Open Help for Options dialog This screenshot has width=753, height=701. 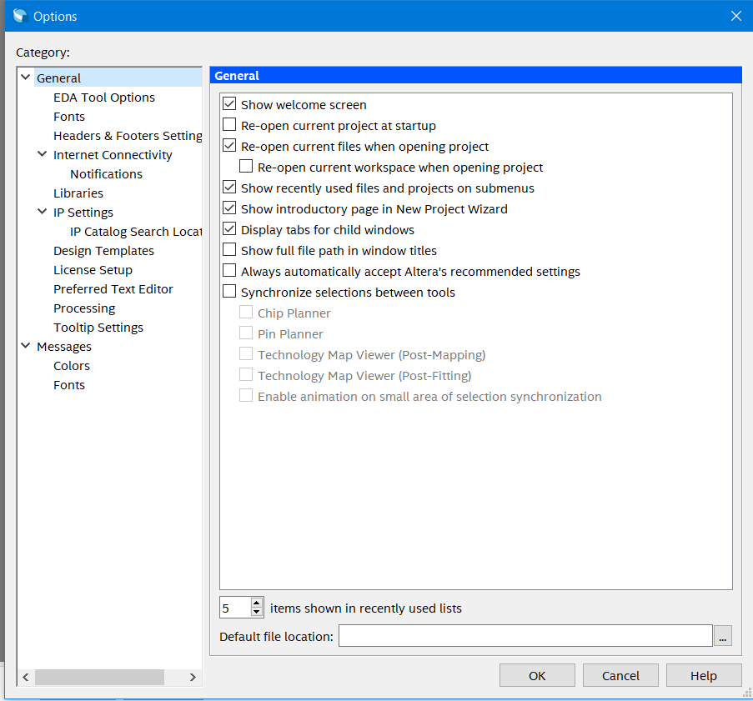pos(704,675)
